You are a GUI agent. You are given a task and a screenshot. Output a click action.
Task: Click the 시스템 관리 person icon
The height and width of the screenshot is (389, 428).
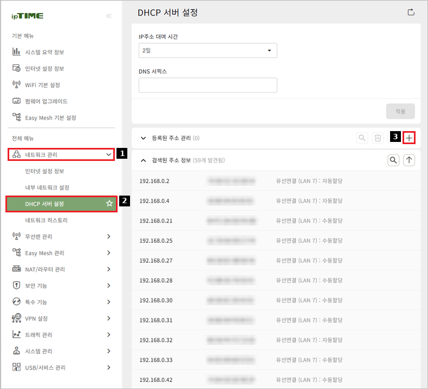coord(16,351)
